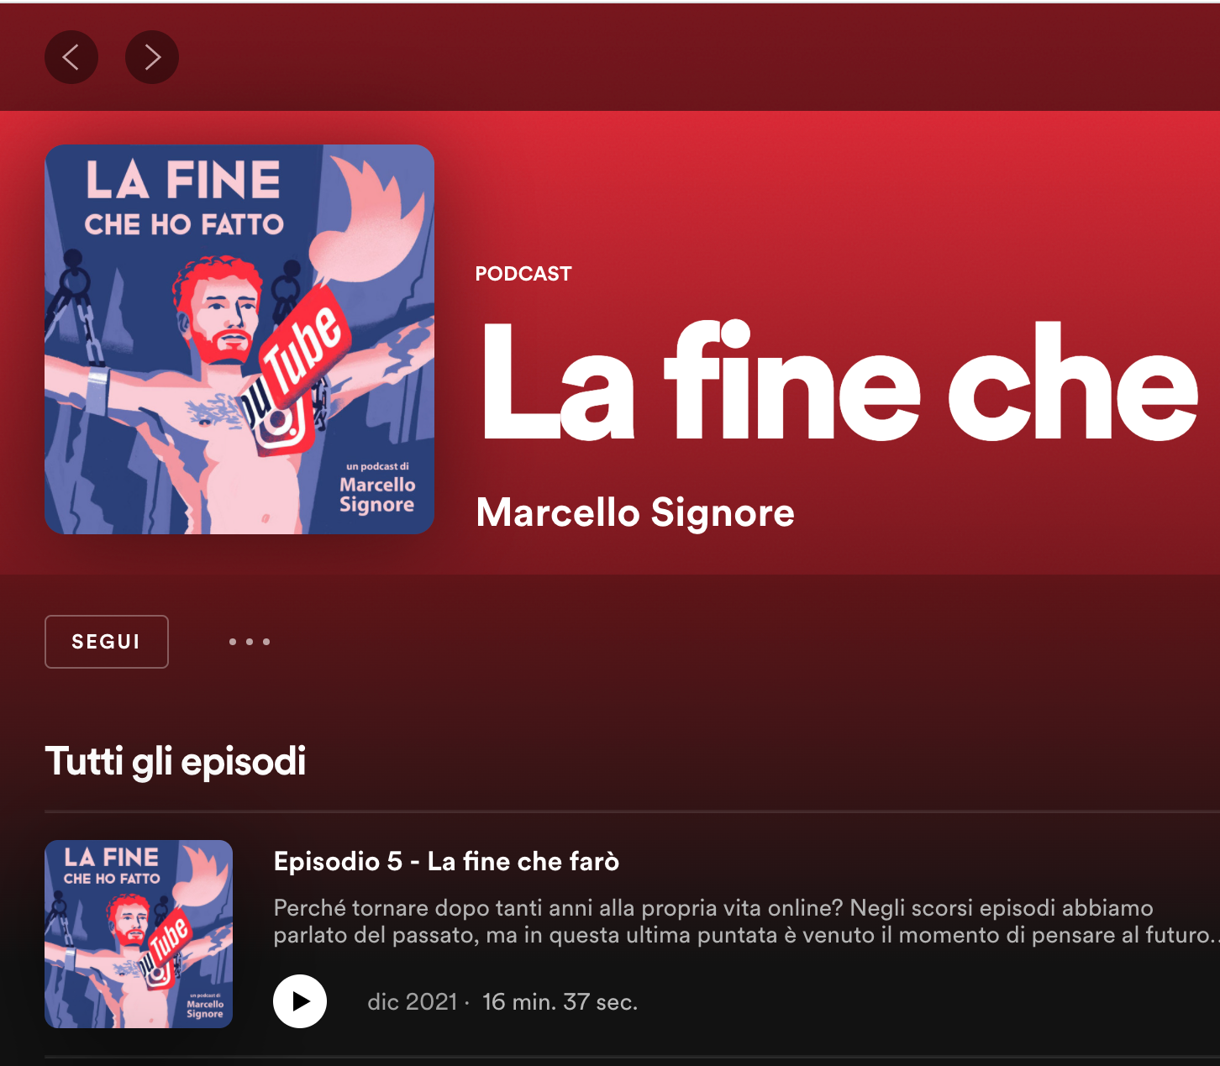Open the episode title "Episodio 5 - La fine che farò"

pyautogui.click(x=446, y=861)
